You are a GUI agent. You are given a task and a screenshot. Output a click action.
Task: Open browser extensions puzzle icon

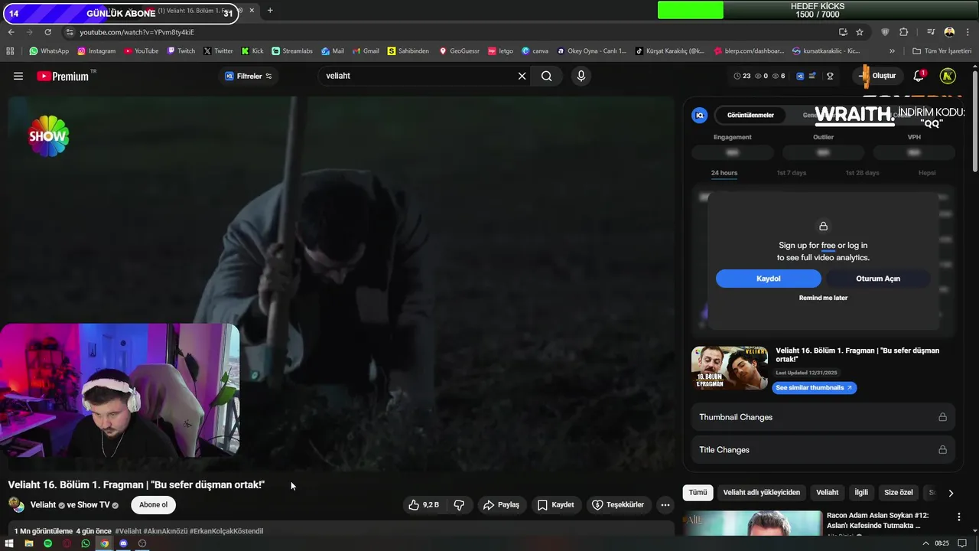click(903, 32)
